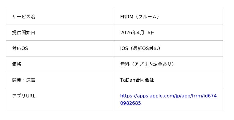
Task: Click the word TaDah in the developer row
Action: coord(128,80)
